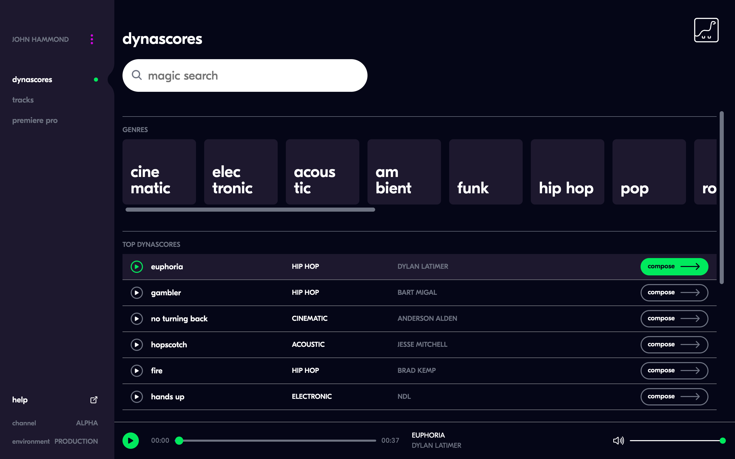Click the play icon next to gambler
This screenshot has height=459, width=735.
click(137, 293)
